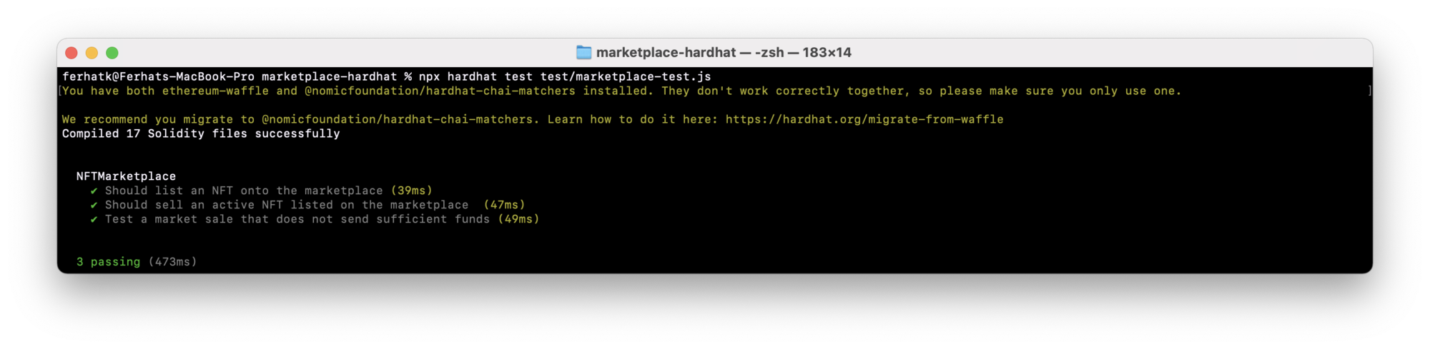Viewport: 1430px width, 349px height.
Task: Click the green checkmark beside 'Should list an NFT'
Action: [x=94, y=191]
